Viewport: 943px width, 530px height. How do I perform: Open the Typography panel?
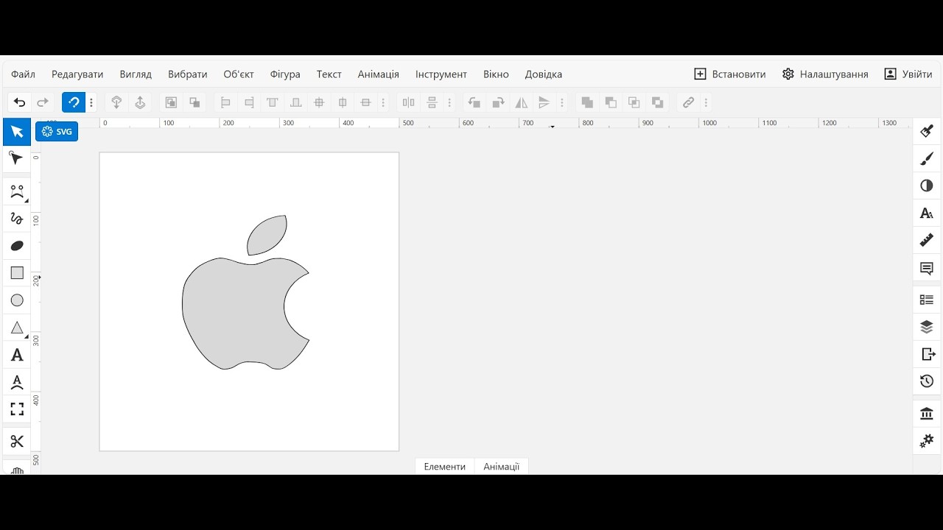927,213
